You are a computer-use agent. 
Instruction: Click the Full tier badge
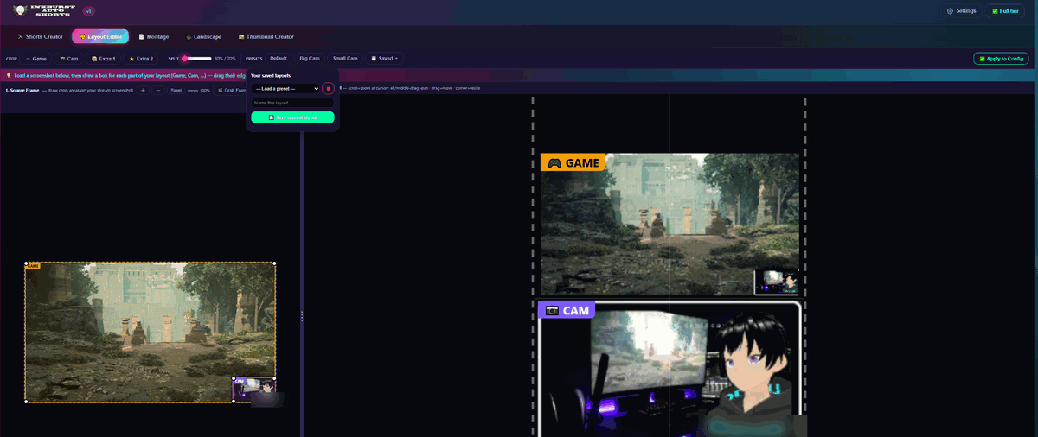pyautogui.click(x=1005, y=11)
